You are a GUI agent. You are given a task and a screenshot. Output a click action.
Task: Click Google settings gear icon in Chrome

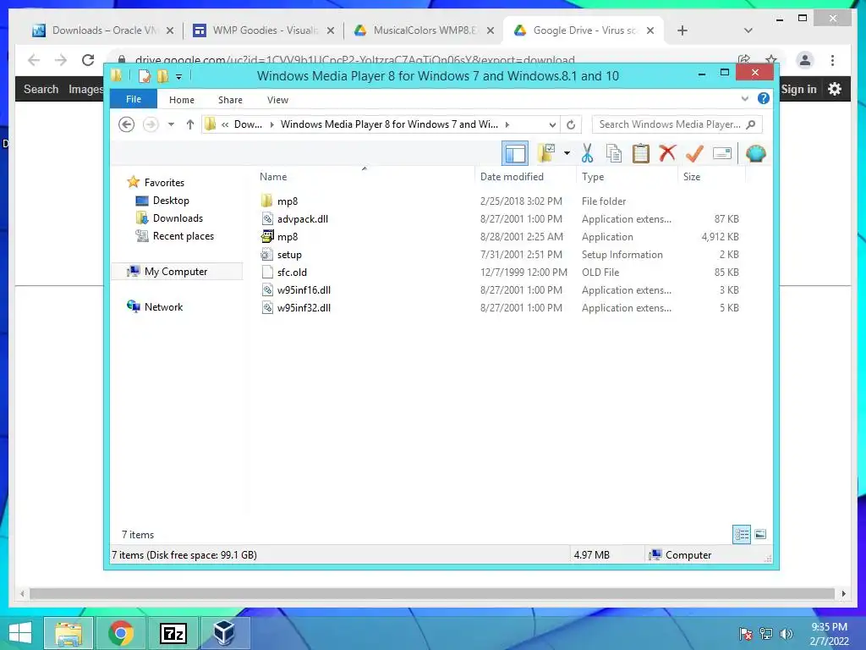point(835,88)
